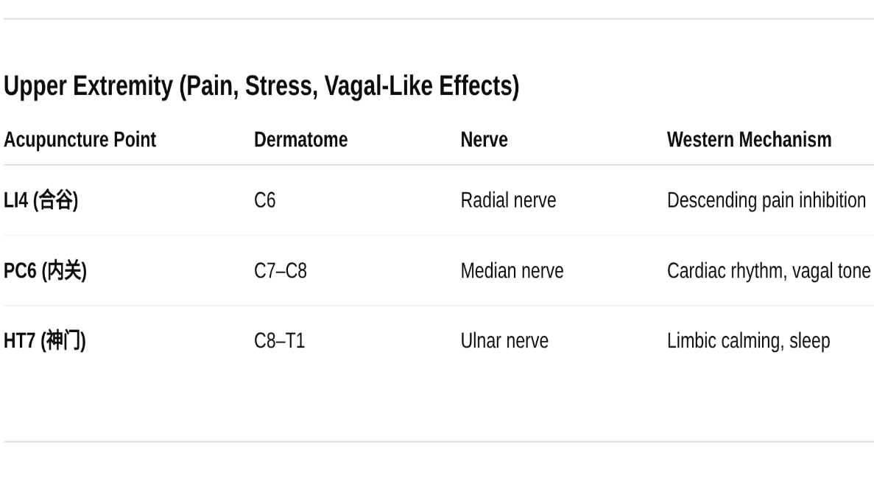
Task: Select the Descending pain inhibition text
Action: pyautogui.click(x=766, y=200)
